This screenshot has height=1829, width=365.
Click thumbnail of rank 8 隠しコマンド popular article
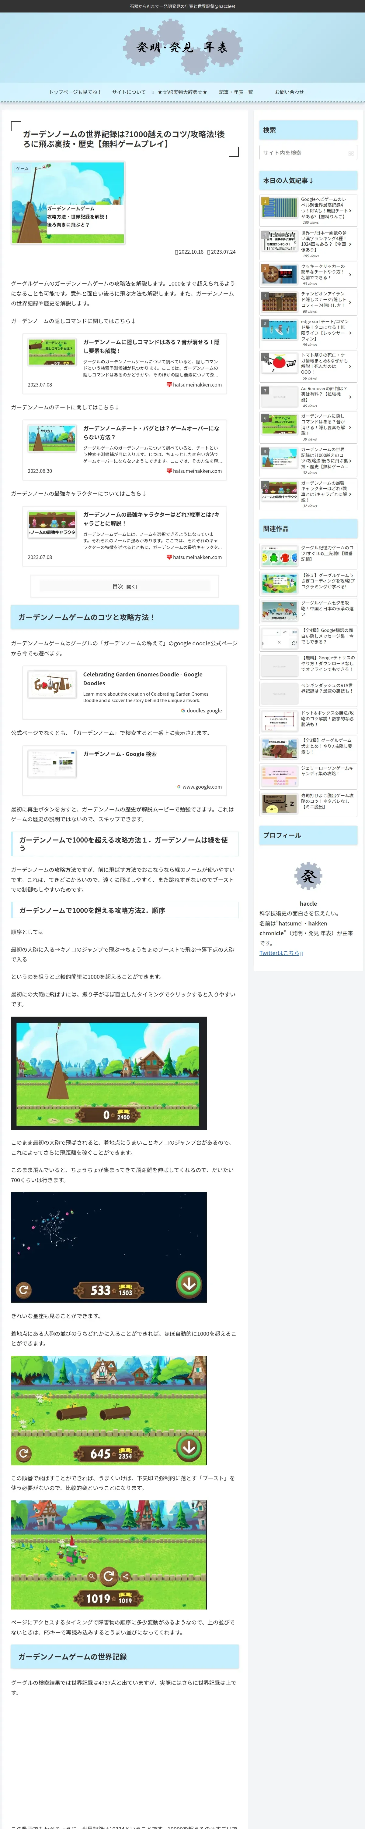[x=279, y=424]
